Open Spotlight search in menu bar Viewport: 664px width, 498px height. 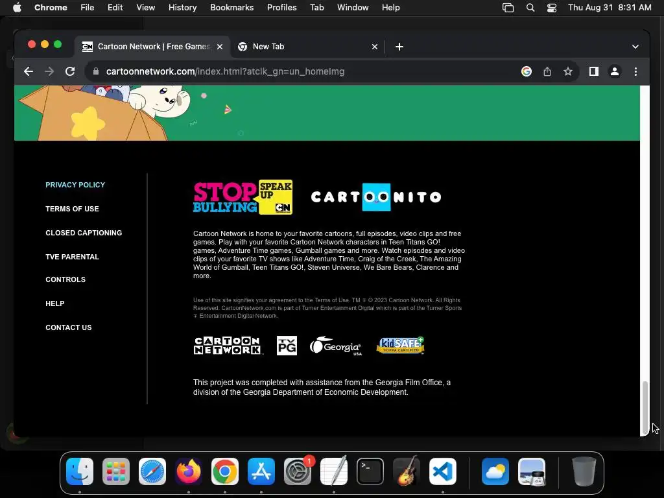[x=530, y=8]
